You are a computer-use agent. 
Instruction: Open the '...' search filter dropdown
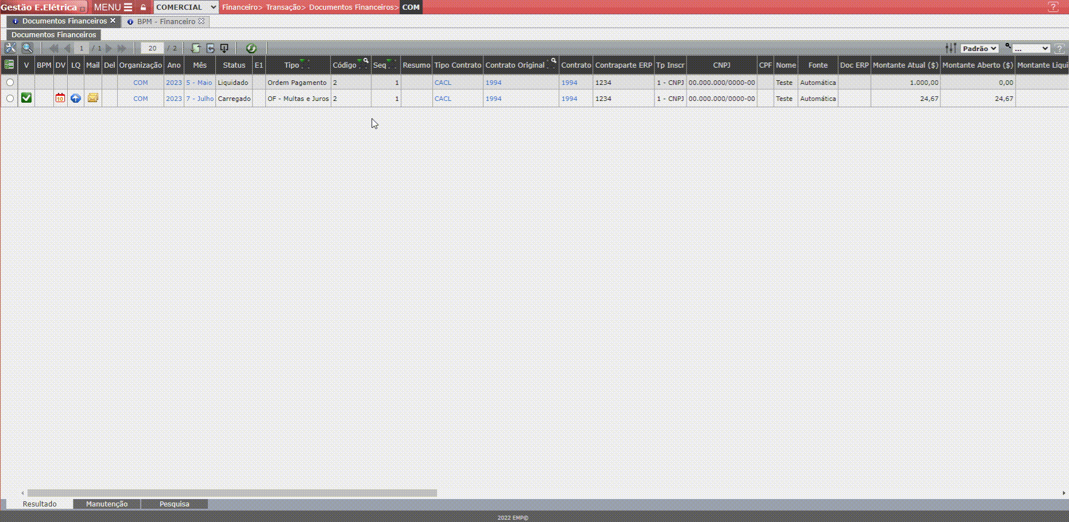click(1031, 49)
